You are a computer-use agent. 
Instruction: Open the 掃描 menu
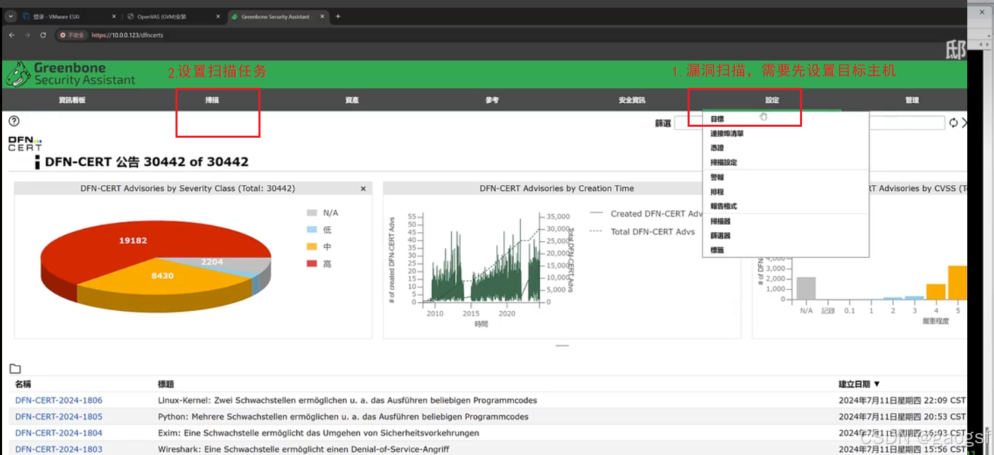point(212,100)
